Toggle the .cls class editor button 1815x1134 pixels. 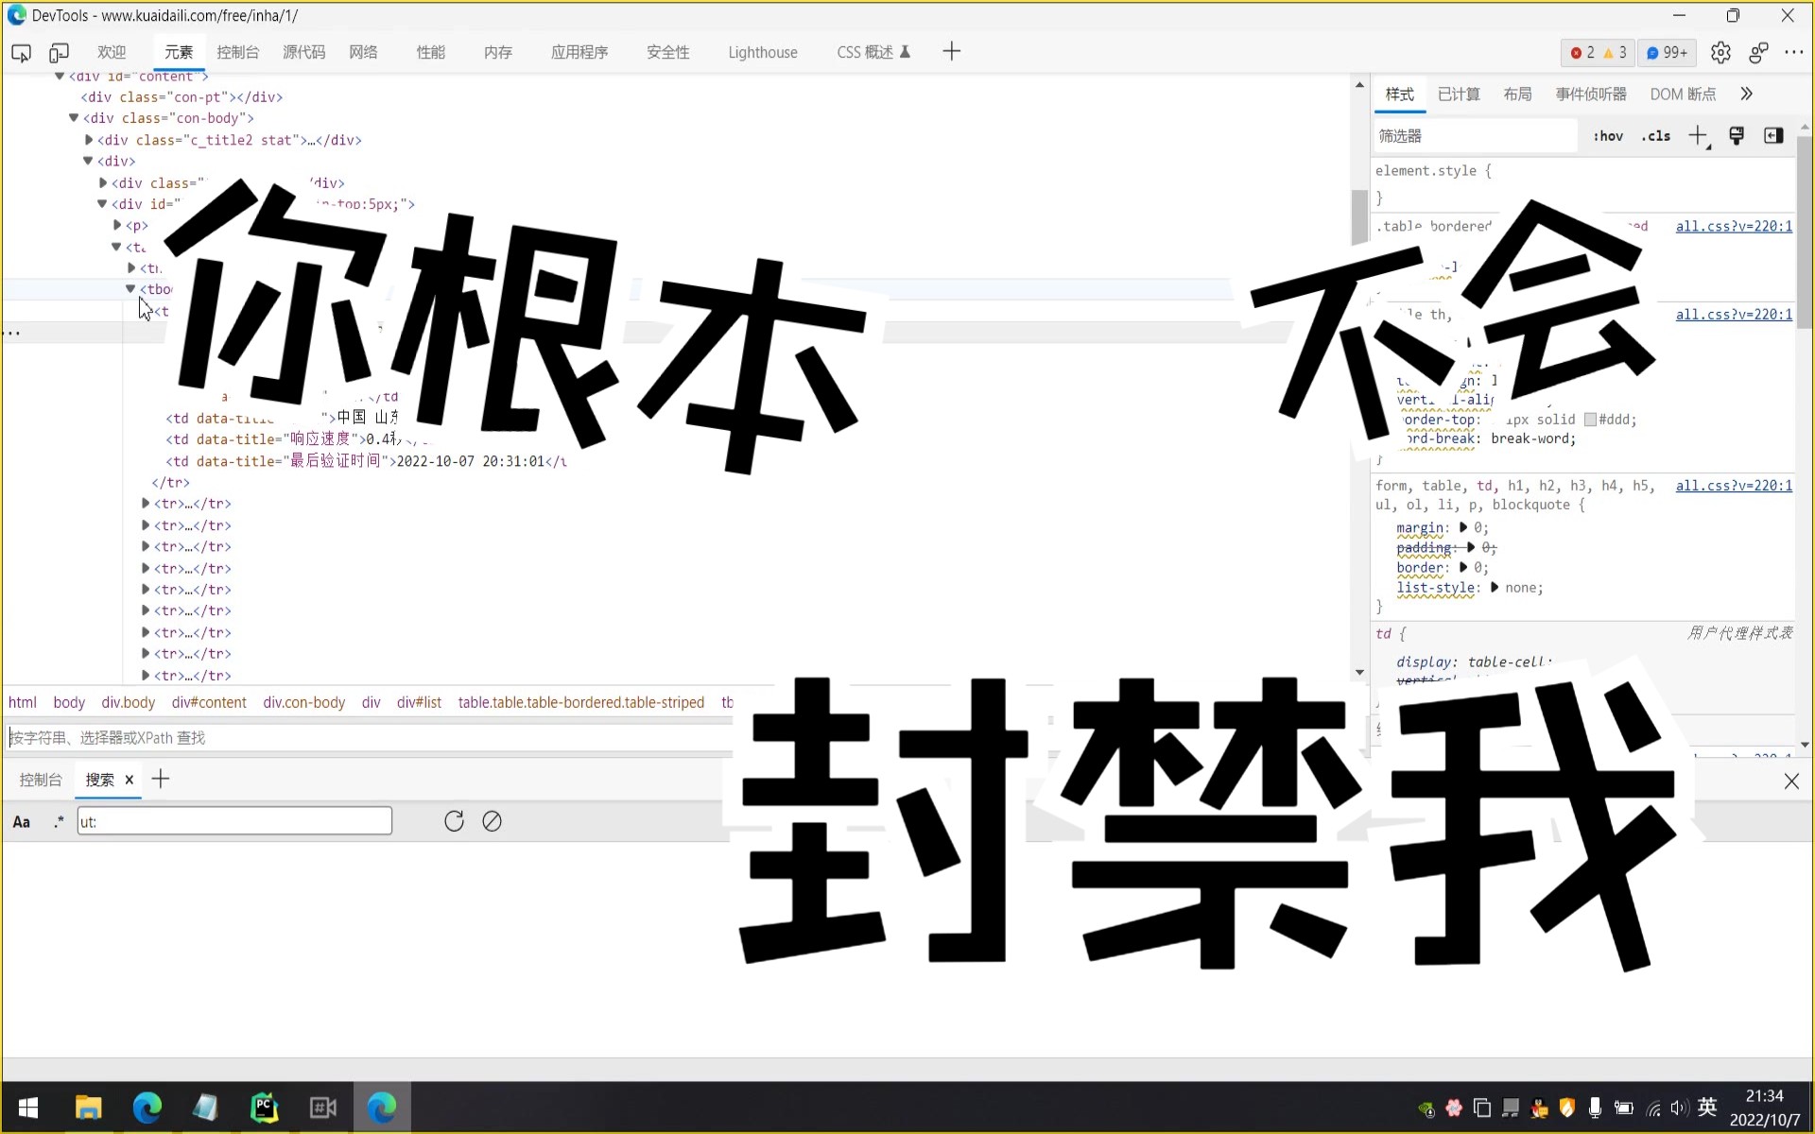1654,134
